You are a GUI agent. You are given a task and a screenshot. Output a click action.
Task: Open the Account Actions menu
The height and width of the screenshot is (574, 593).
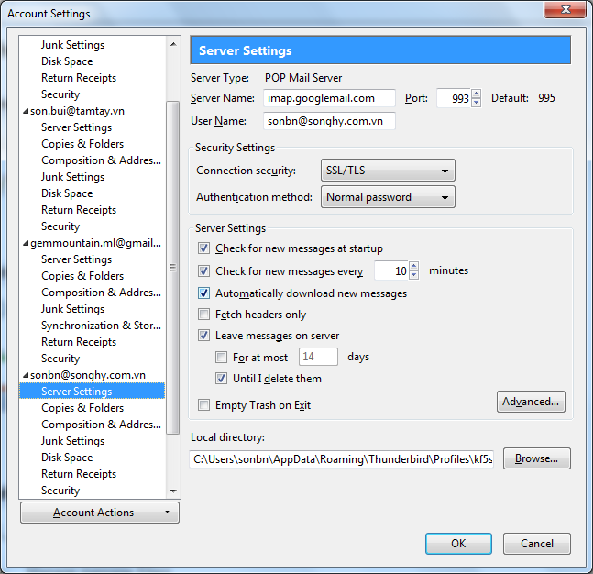pos(99,513)
